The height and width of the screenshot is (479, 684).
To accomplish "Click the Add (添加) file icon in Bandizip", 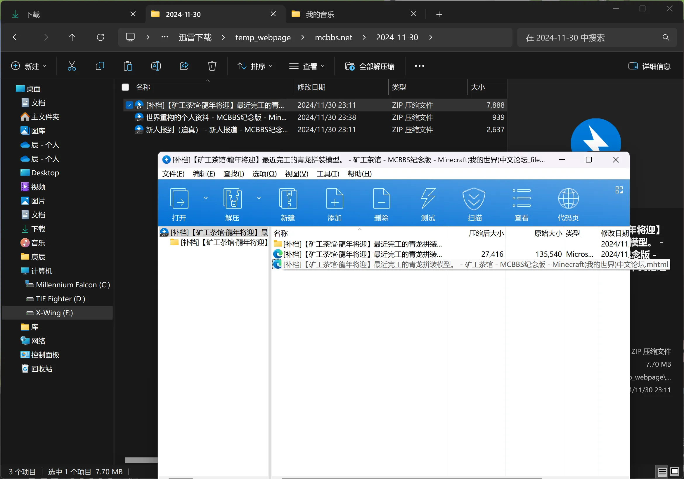I will coord(334,198).
